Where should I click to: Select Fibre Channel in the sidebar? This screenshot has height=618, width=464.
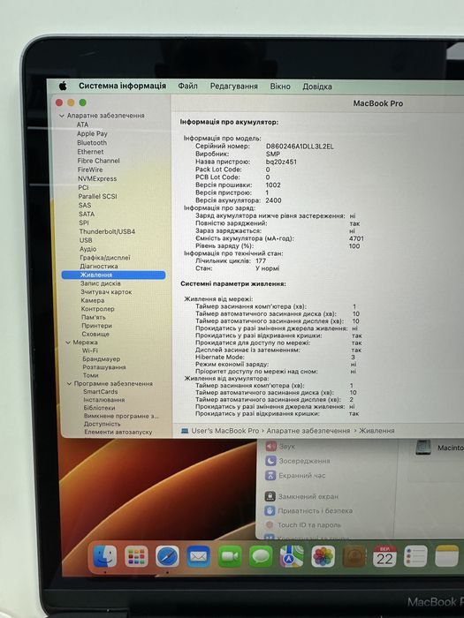pyautogui.click(x=98, y=161)
